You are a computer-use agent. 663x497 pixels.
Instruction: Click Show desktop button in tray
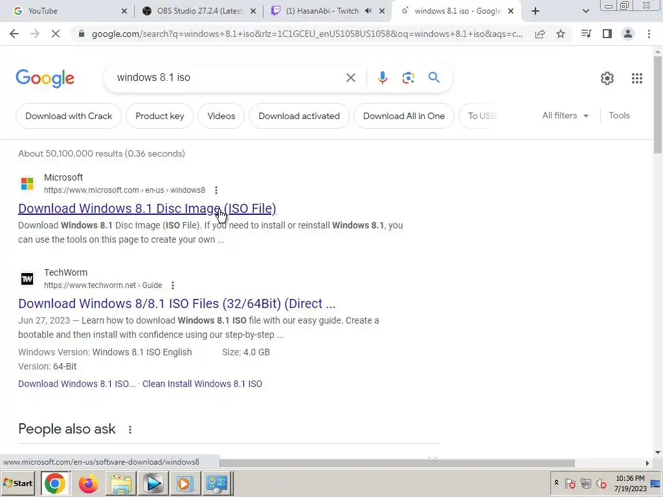(656, 483)
